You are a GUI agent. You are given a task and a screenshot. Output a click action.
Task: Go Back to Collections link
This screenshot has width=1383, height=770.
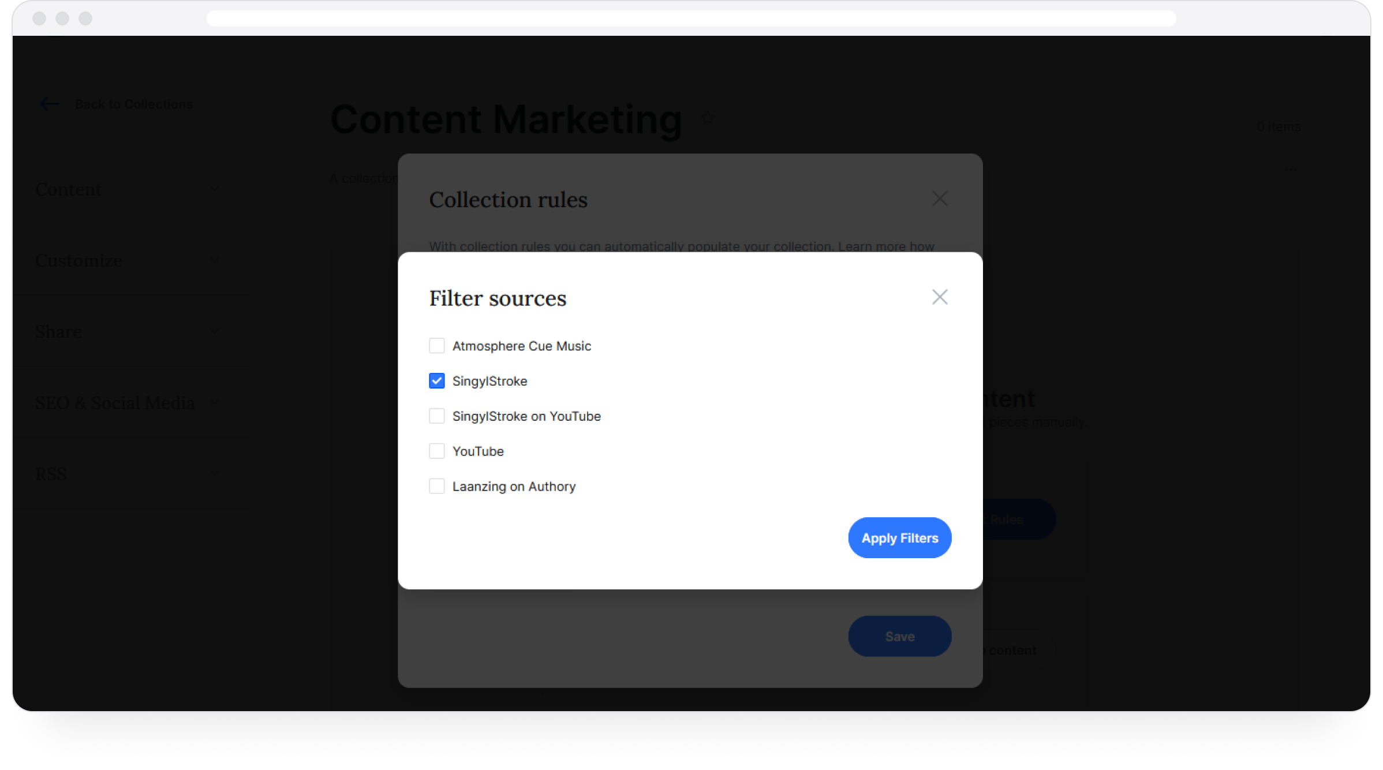pos(134,104)
